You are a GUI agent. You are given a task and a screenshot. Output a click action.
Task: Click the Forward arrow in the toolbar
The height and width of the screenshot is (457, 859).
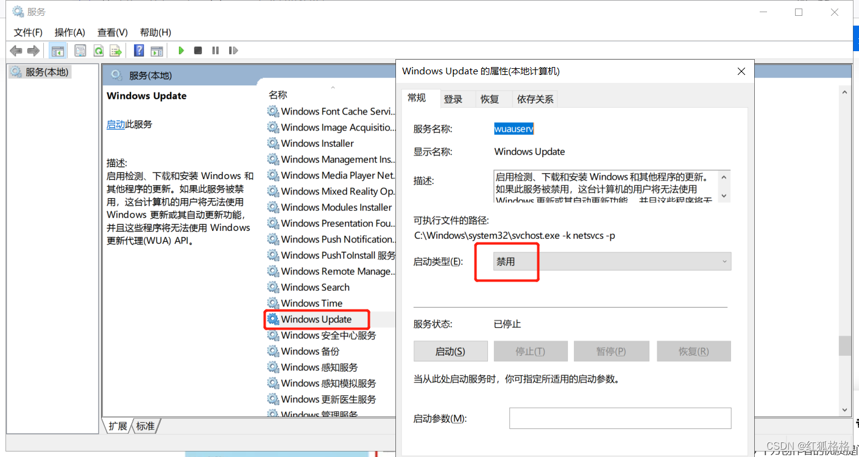pyautogui.click(x=34, y=51)
